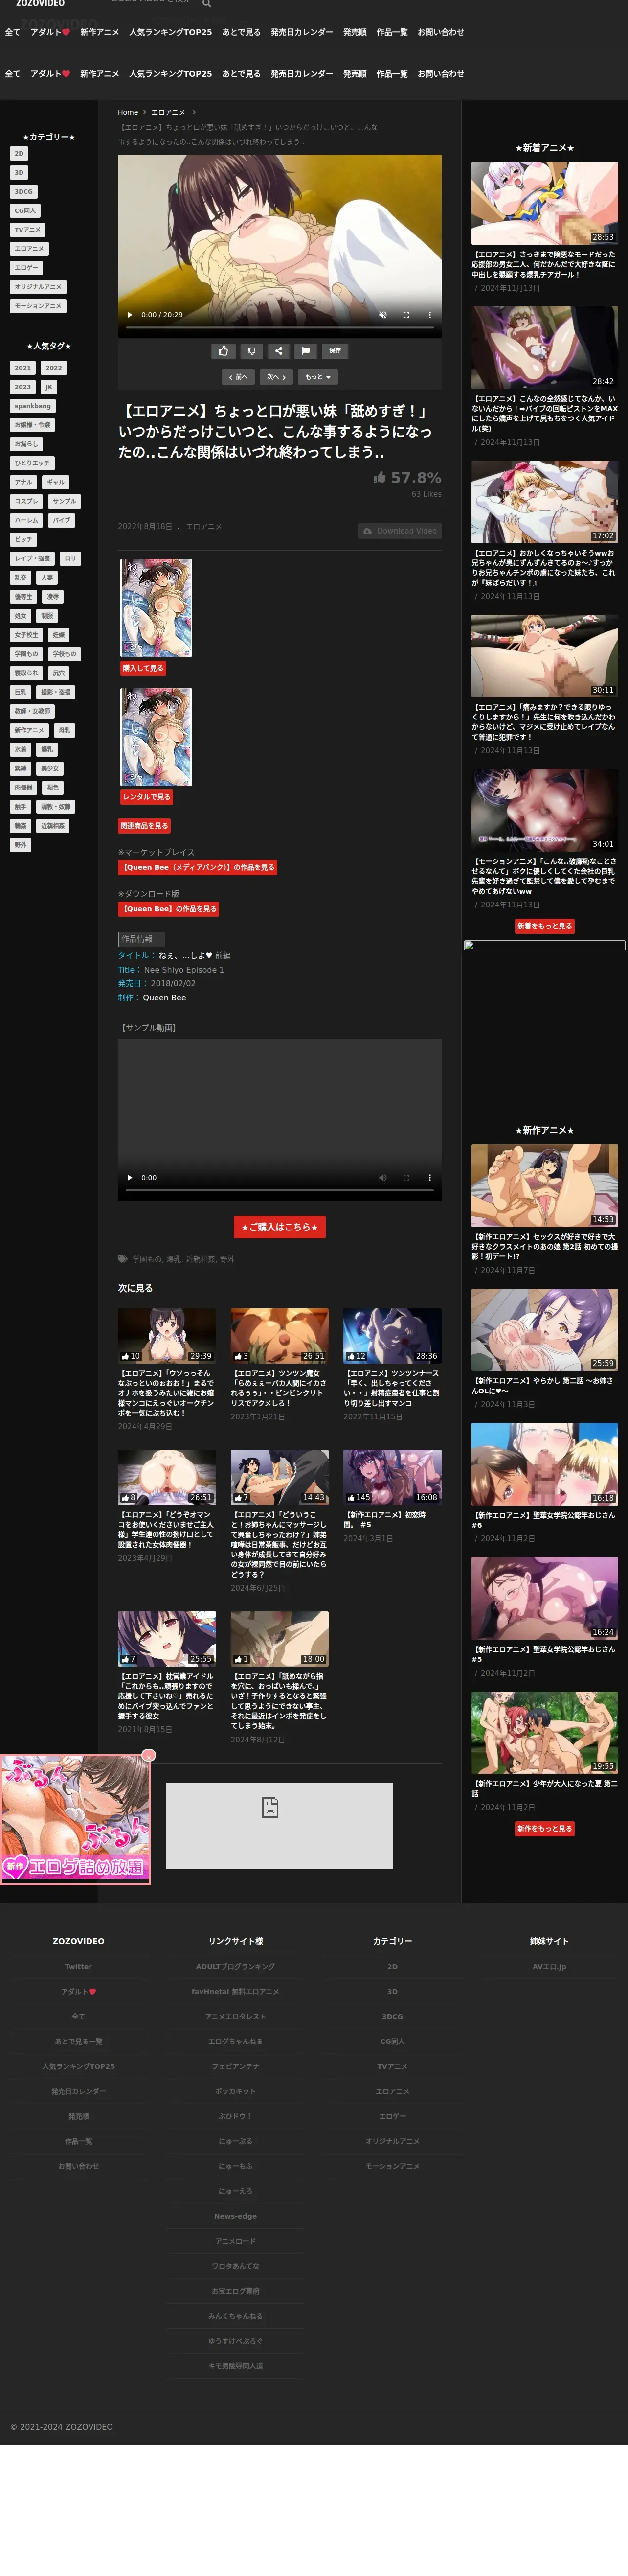Click 新着をもっと見る button in sidebar
The height and width of the screenshot is (2576, 628).
545,926
